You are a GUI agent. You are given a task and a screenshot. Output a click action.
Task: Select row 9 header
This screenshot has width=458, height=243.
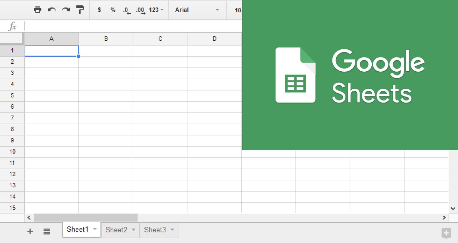click(12, 140)
